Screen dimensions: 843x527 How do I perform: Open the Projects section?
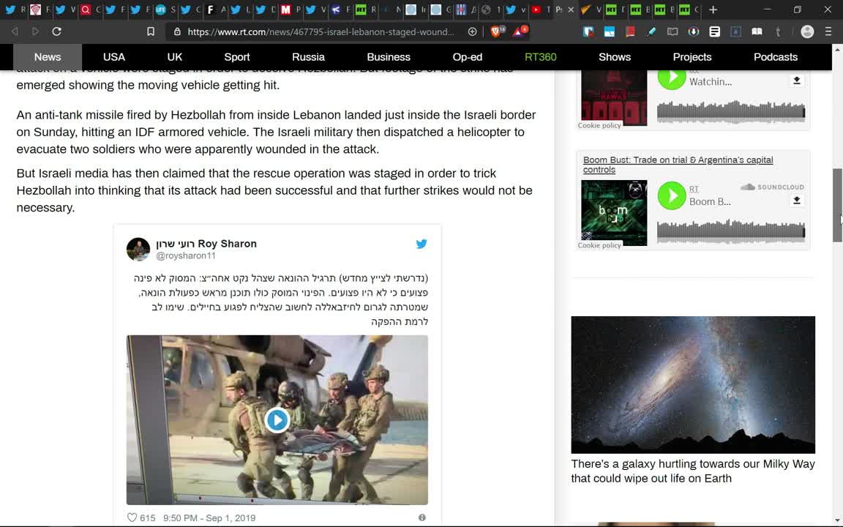692,57
